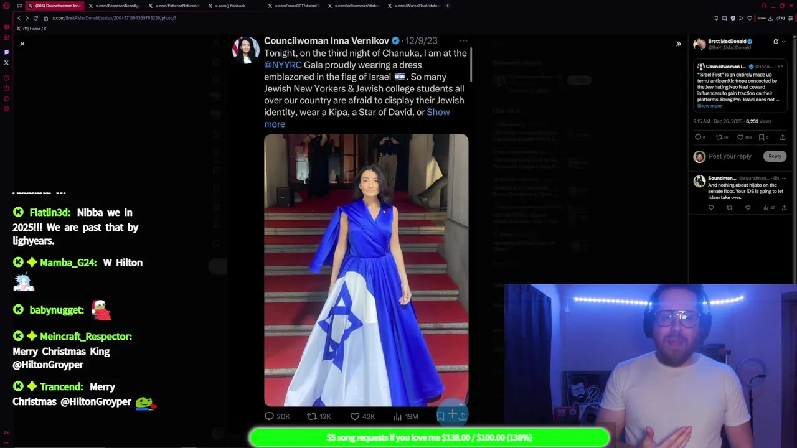Screen dimensions: 797x448
Task: Open the dress photo thumbnail
Action: coord(366,270)
